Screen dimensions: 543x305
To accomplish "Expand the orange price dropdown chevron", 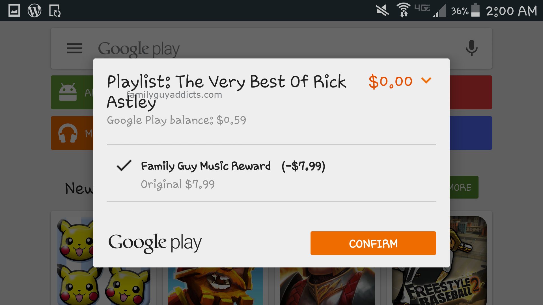I will pos(426,81).
